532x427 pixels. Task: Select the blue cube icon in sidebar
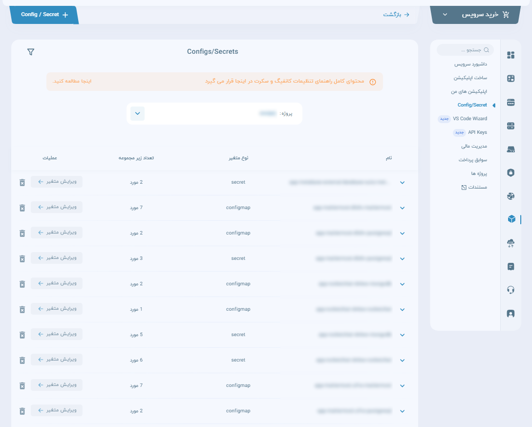pos(511,219)
